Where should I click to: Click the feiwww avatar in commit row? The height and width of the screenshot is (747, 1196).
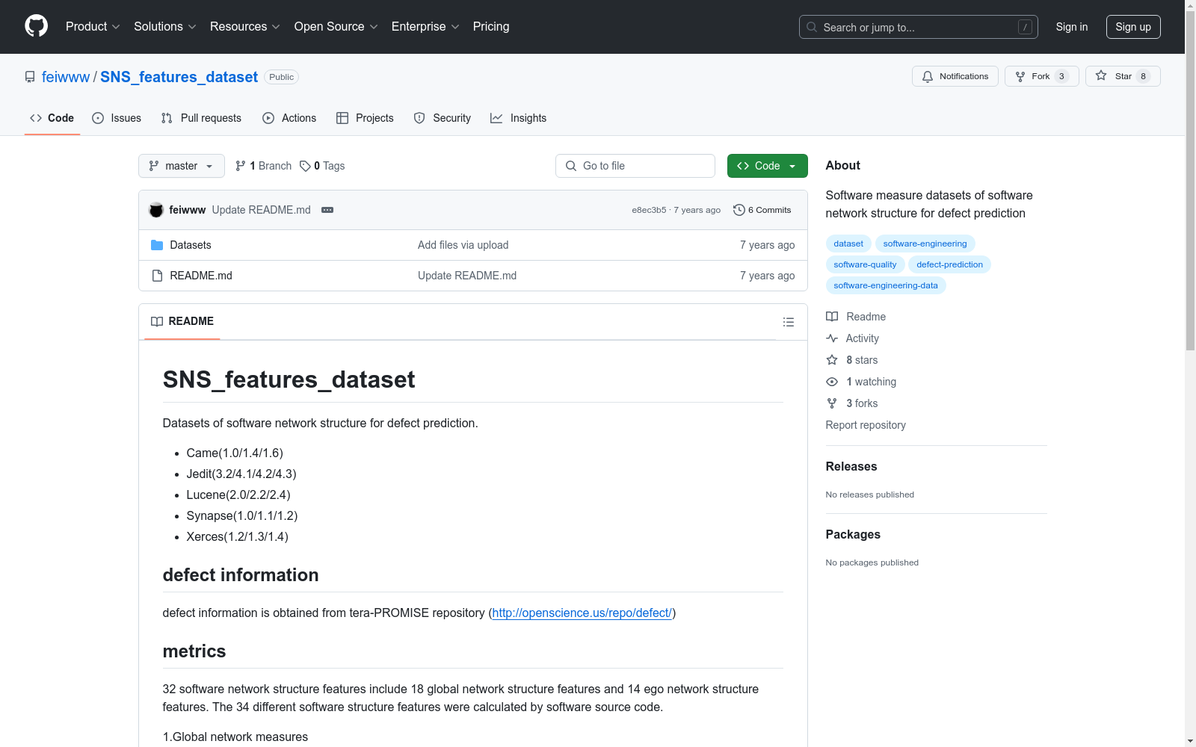click(156, 210)
